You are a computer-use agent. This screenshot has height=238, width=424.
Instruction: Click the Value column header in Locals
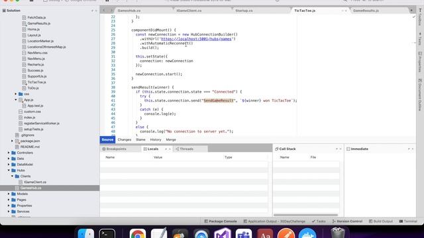click(x=158, y=157)
